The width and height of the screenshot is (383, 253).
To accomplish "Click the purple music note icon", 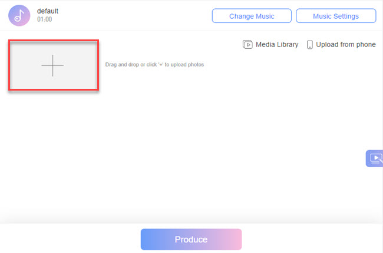I will tap(20, 15).
